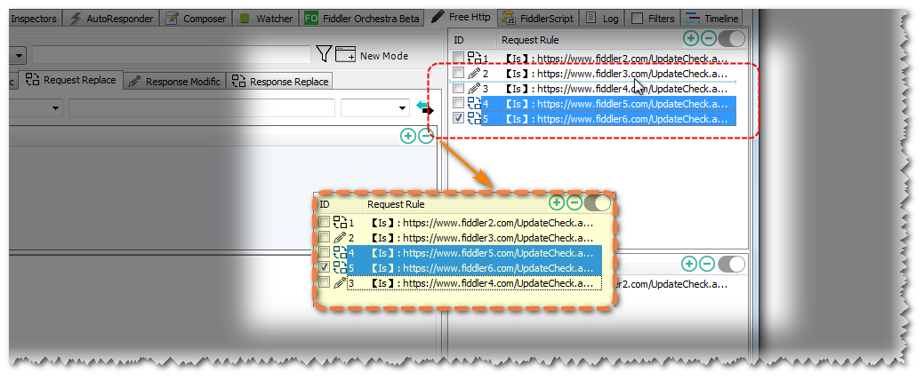Show the Timeline tab
The height and width of the screenshot is (380, 924).
tap(711, 19)
